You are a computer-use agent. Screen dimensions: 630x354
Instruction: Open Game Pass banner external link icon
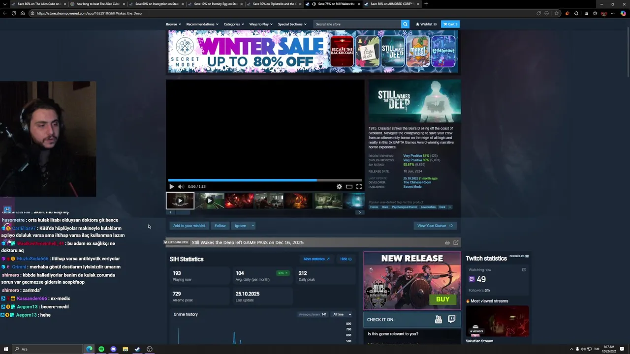tap(456, 242)
